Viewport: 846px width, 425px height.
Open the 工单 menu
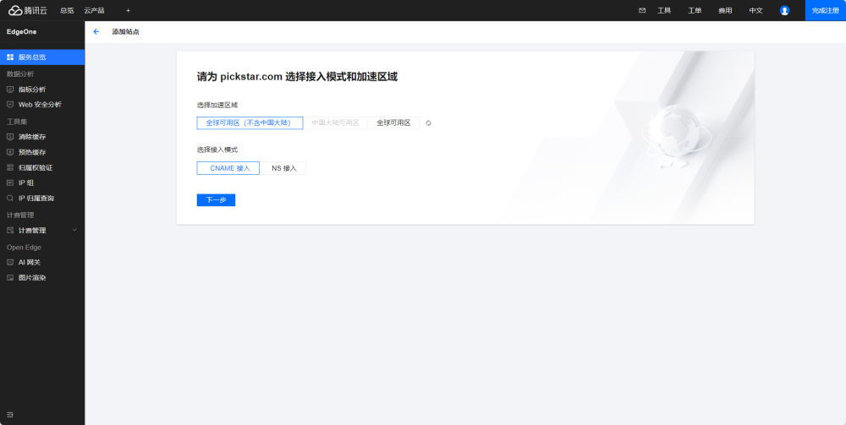pos(695,10)
